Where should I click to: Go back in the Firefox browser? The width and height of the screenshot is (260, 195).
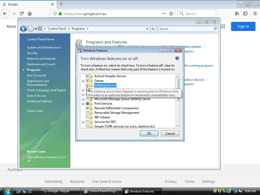(x=5, y=14)
